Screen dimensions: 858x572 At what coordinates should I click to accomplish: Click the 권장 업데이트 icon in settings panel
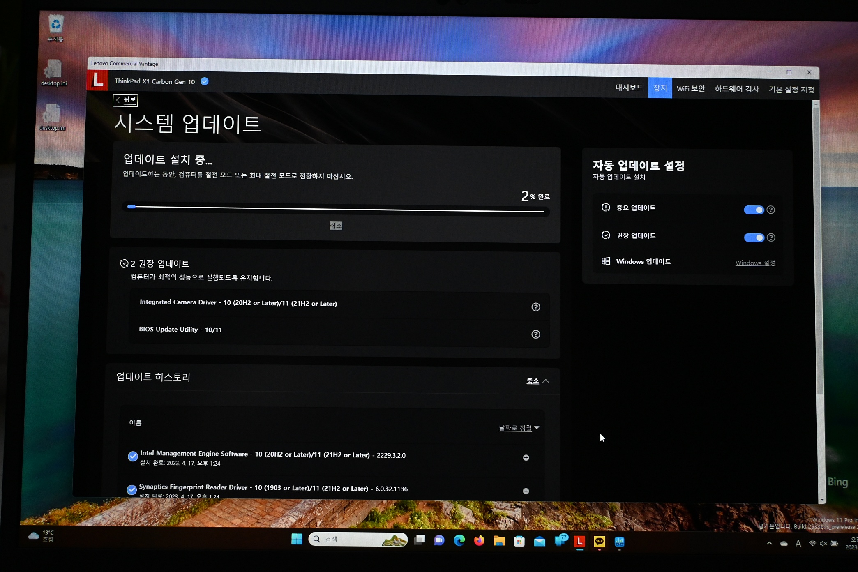click(x=606, y=235)
